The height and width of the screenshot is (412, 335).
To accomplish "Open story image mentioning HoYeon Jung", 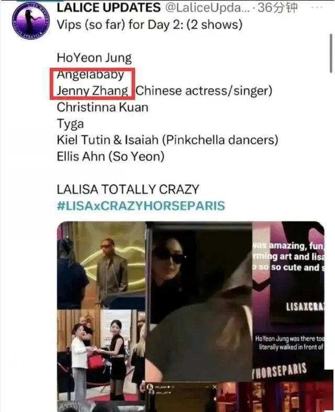I will [x=288, y=302].
